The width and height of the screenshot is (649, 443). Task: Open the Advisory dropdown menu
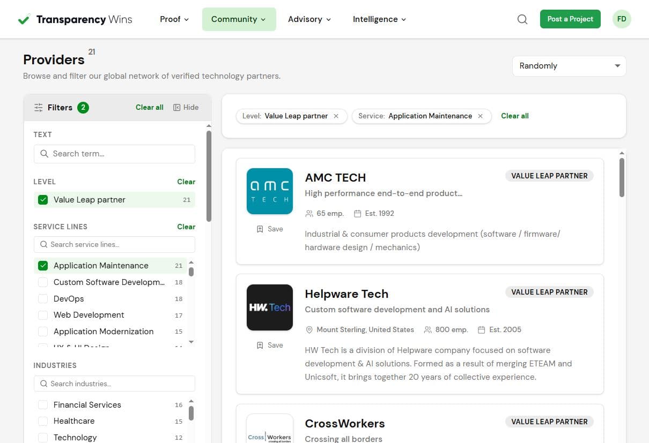tap(309, 19)
